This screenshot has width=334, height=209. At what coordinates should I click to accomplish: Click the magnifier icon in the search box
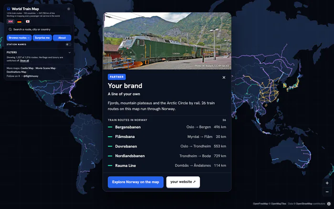click(x=10, y=30)
